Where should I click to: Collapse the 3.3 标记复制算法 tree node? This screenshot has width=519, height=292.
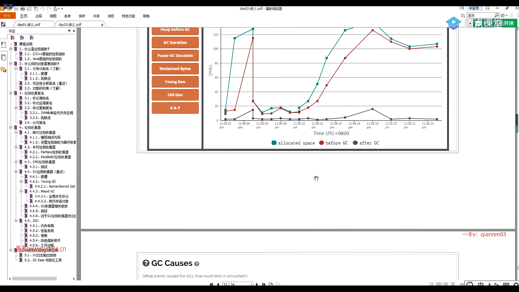16,108
